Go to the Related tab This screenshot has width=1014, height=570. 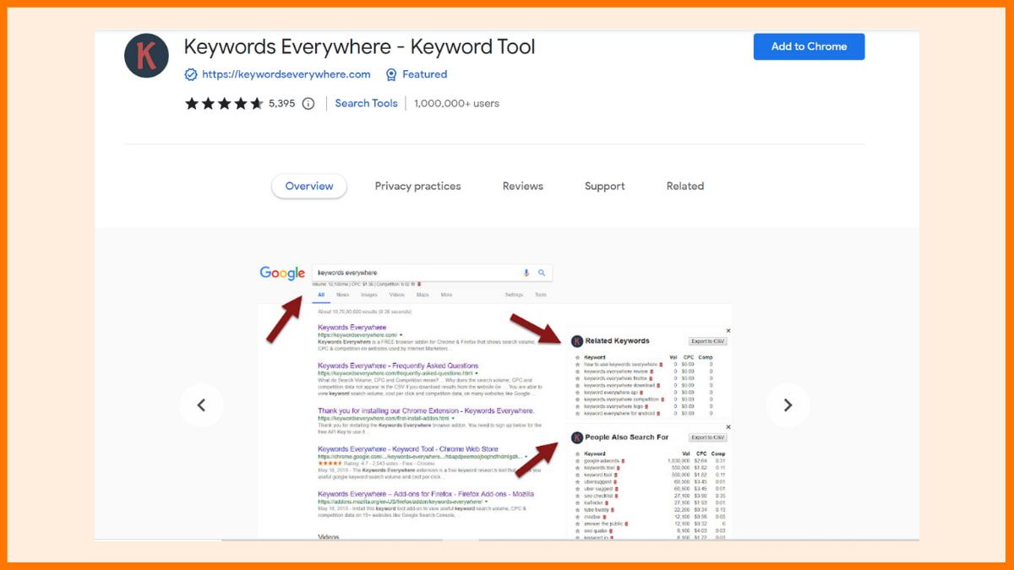(685, 187)
